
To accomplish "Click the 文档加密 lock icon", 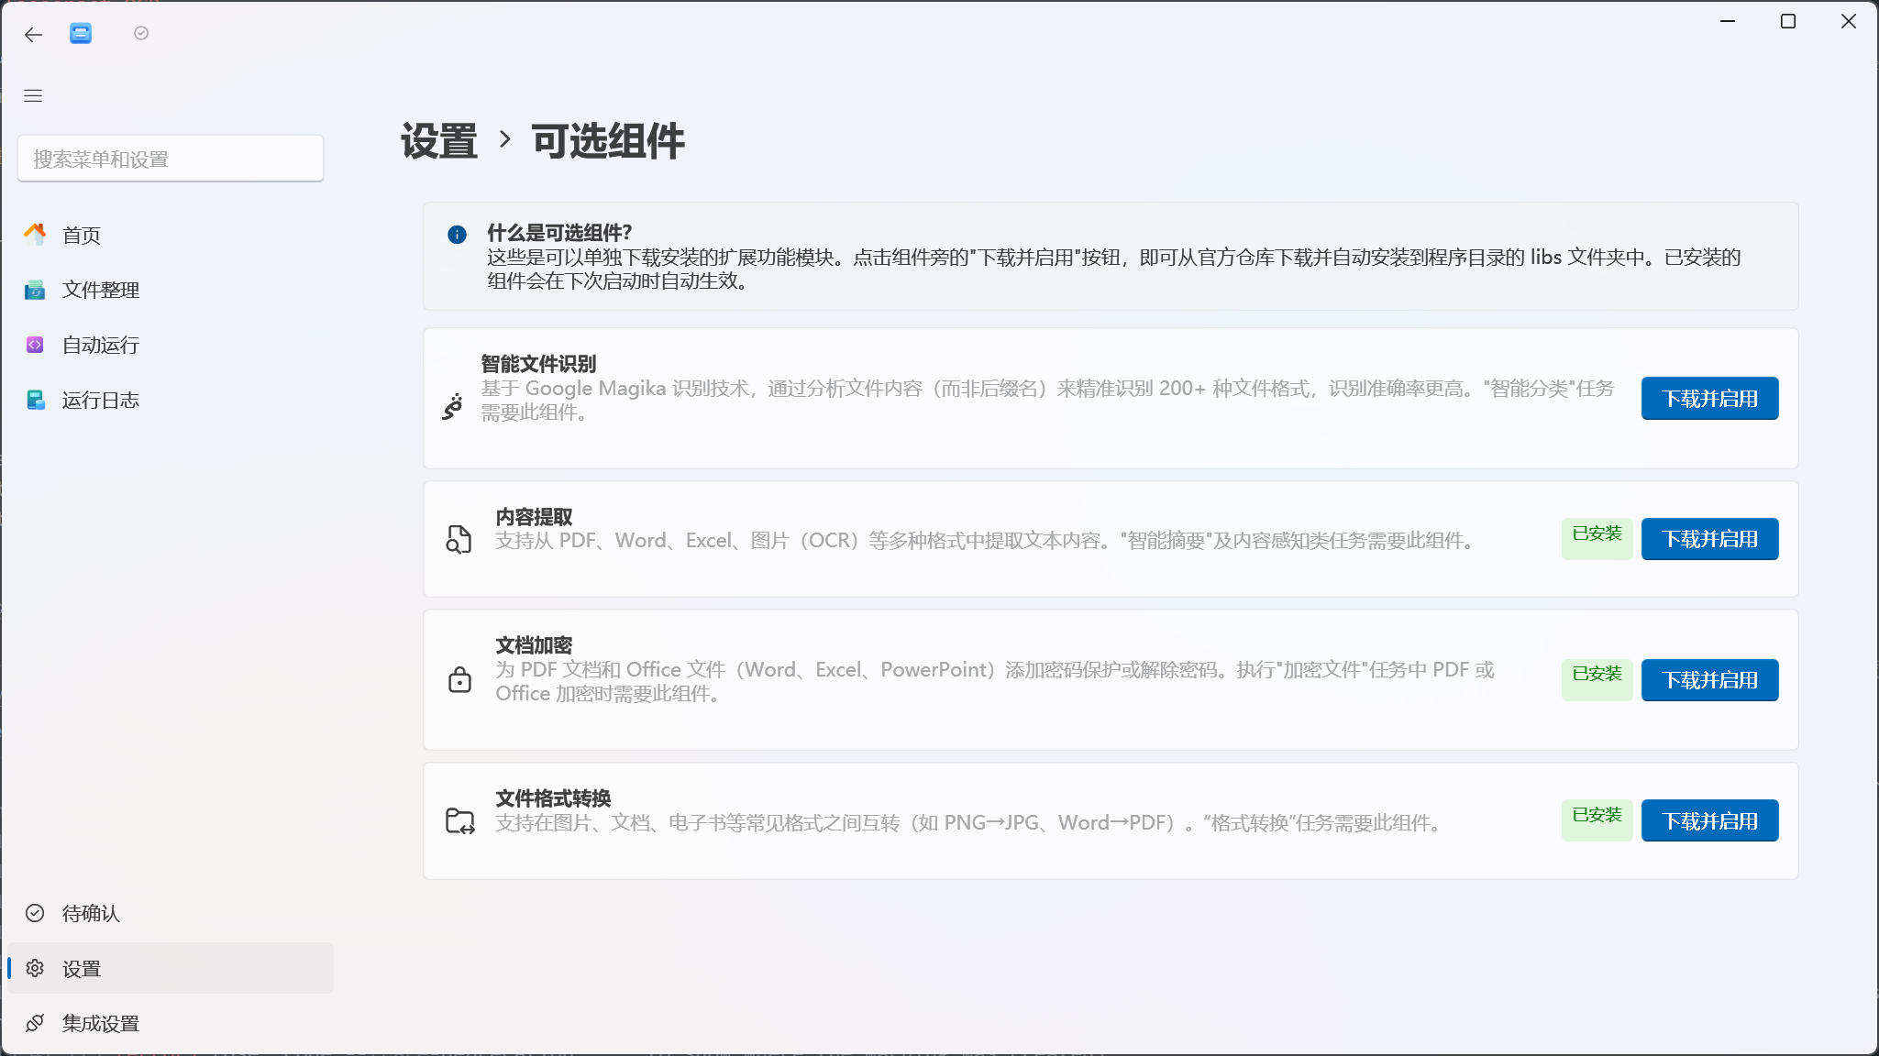I will (x=459, y=679).
